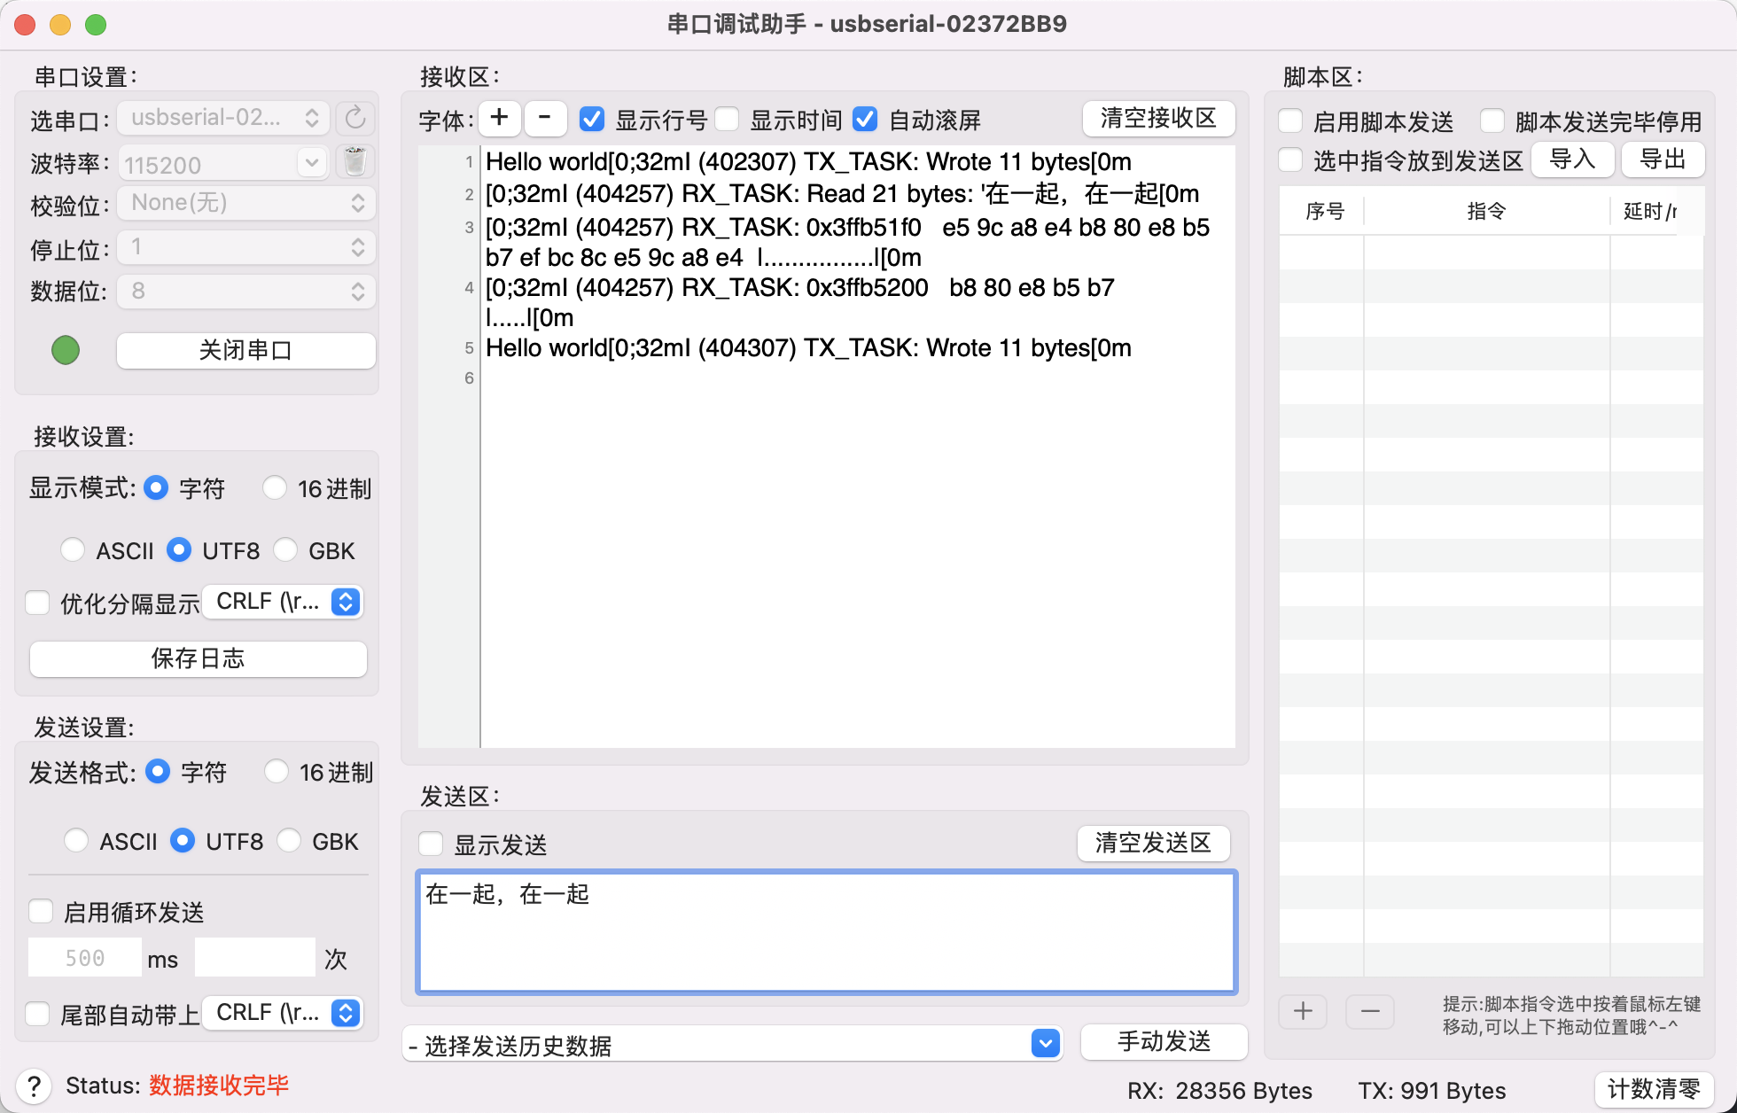
Task: Open the CRLF dropdown in receive settings
Action: tap(345, 602)
